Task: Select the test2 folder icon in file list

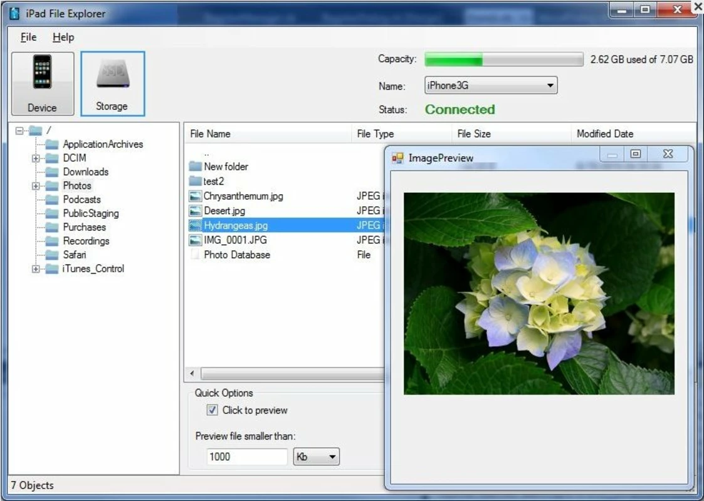Action: click(x=196, y=181)
